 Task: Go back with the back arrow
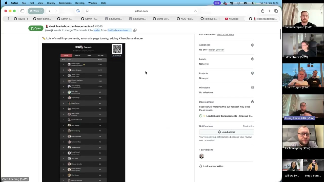[x=49, y=11]
